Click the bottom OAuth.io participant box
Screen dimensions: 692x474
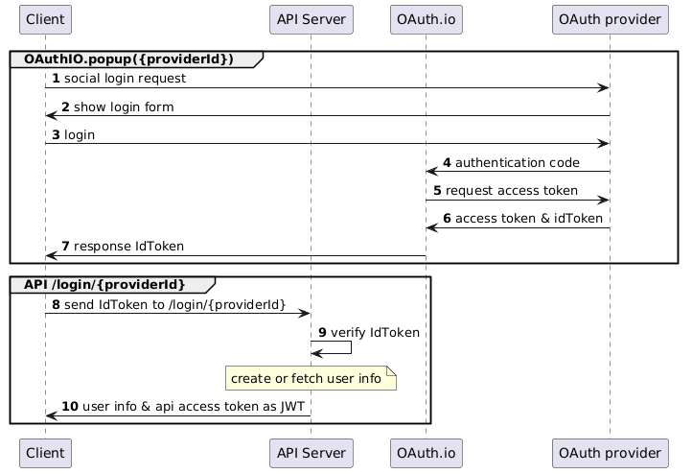426,453
